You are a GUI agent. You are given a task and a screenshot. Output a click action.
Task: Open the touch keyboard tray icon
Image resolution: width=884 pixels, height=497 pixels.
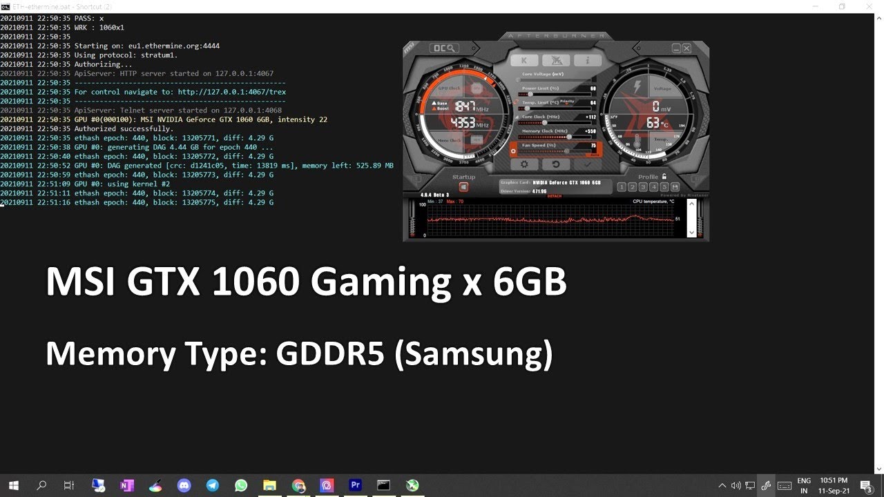tap(785, 485)
